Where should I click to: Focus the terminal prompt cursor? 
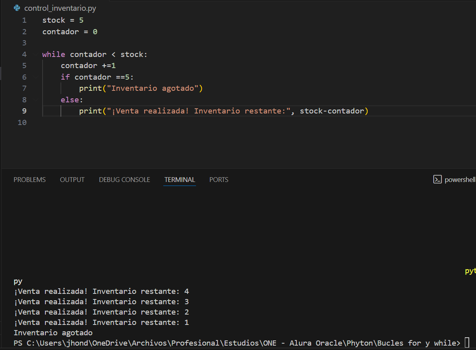point(467,343)
